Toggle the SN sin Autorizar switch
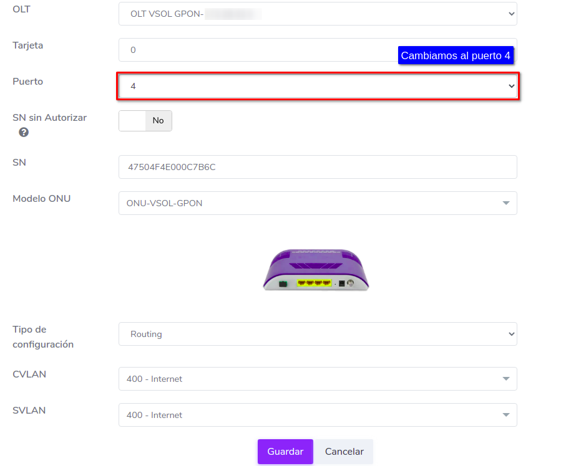This screenshot has height=466, width=571. tap(145, 121)
